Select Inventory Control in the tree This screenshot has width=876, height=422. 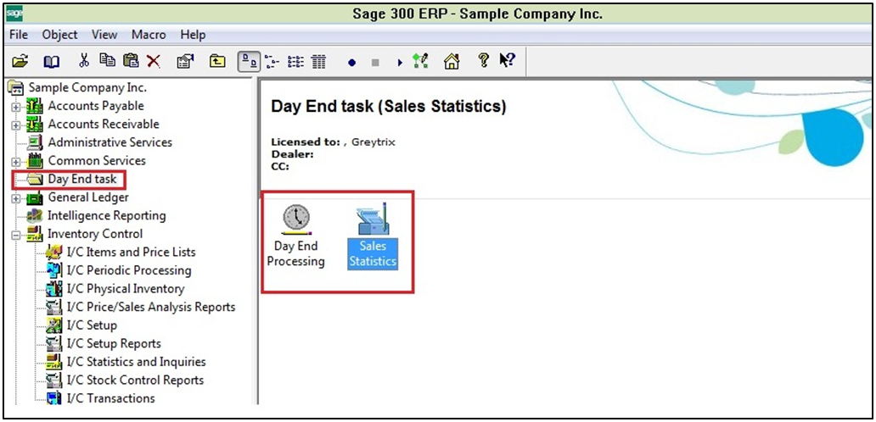(95, 234)
